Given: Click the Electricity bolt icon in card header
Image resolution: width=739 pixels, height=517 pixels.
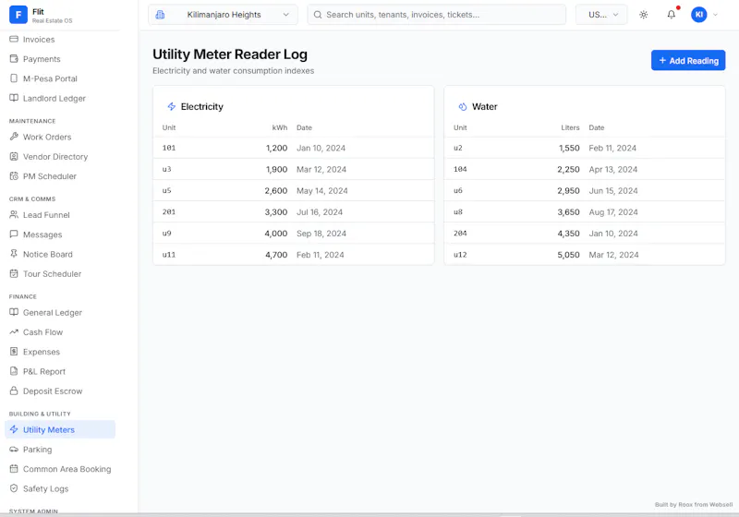Looking at the screenshot, I should [172, 106].
